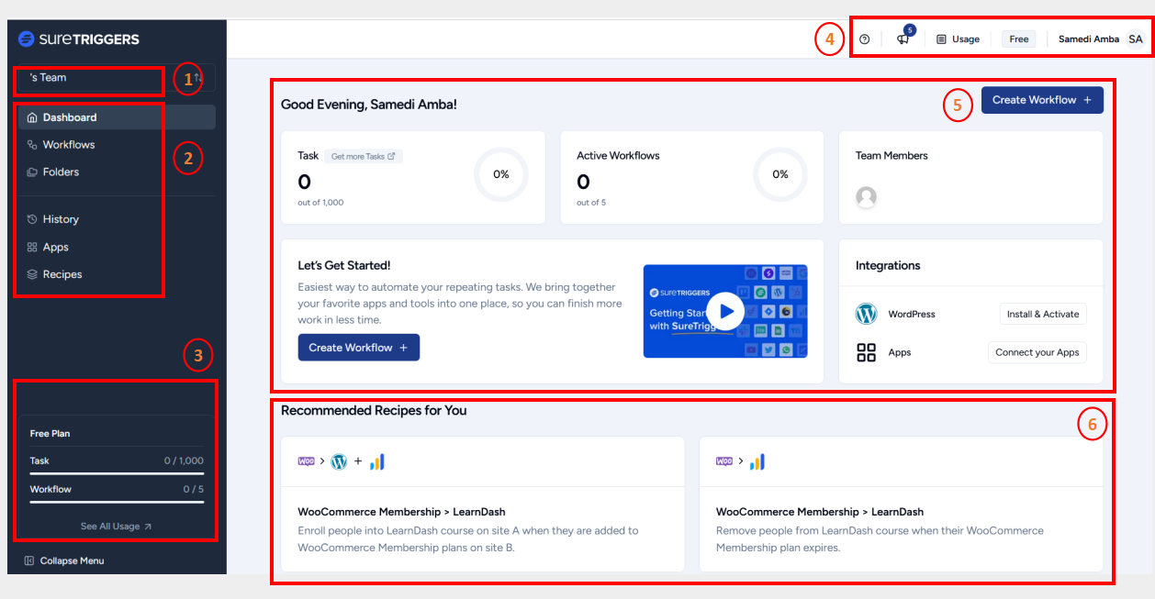
Task: Click the WordPress integration icon
Action: pos(867,314)
